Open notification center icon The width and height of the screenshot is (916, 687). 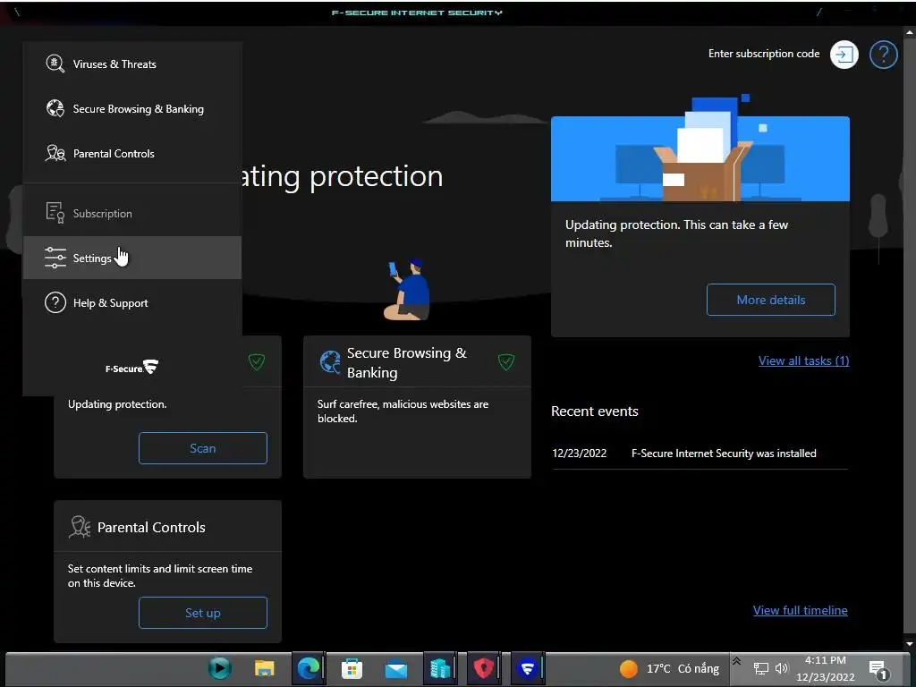point(878,669)
